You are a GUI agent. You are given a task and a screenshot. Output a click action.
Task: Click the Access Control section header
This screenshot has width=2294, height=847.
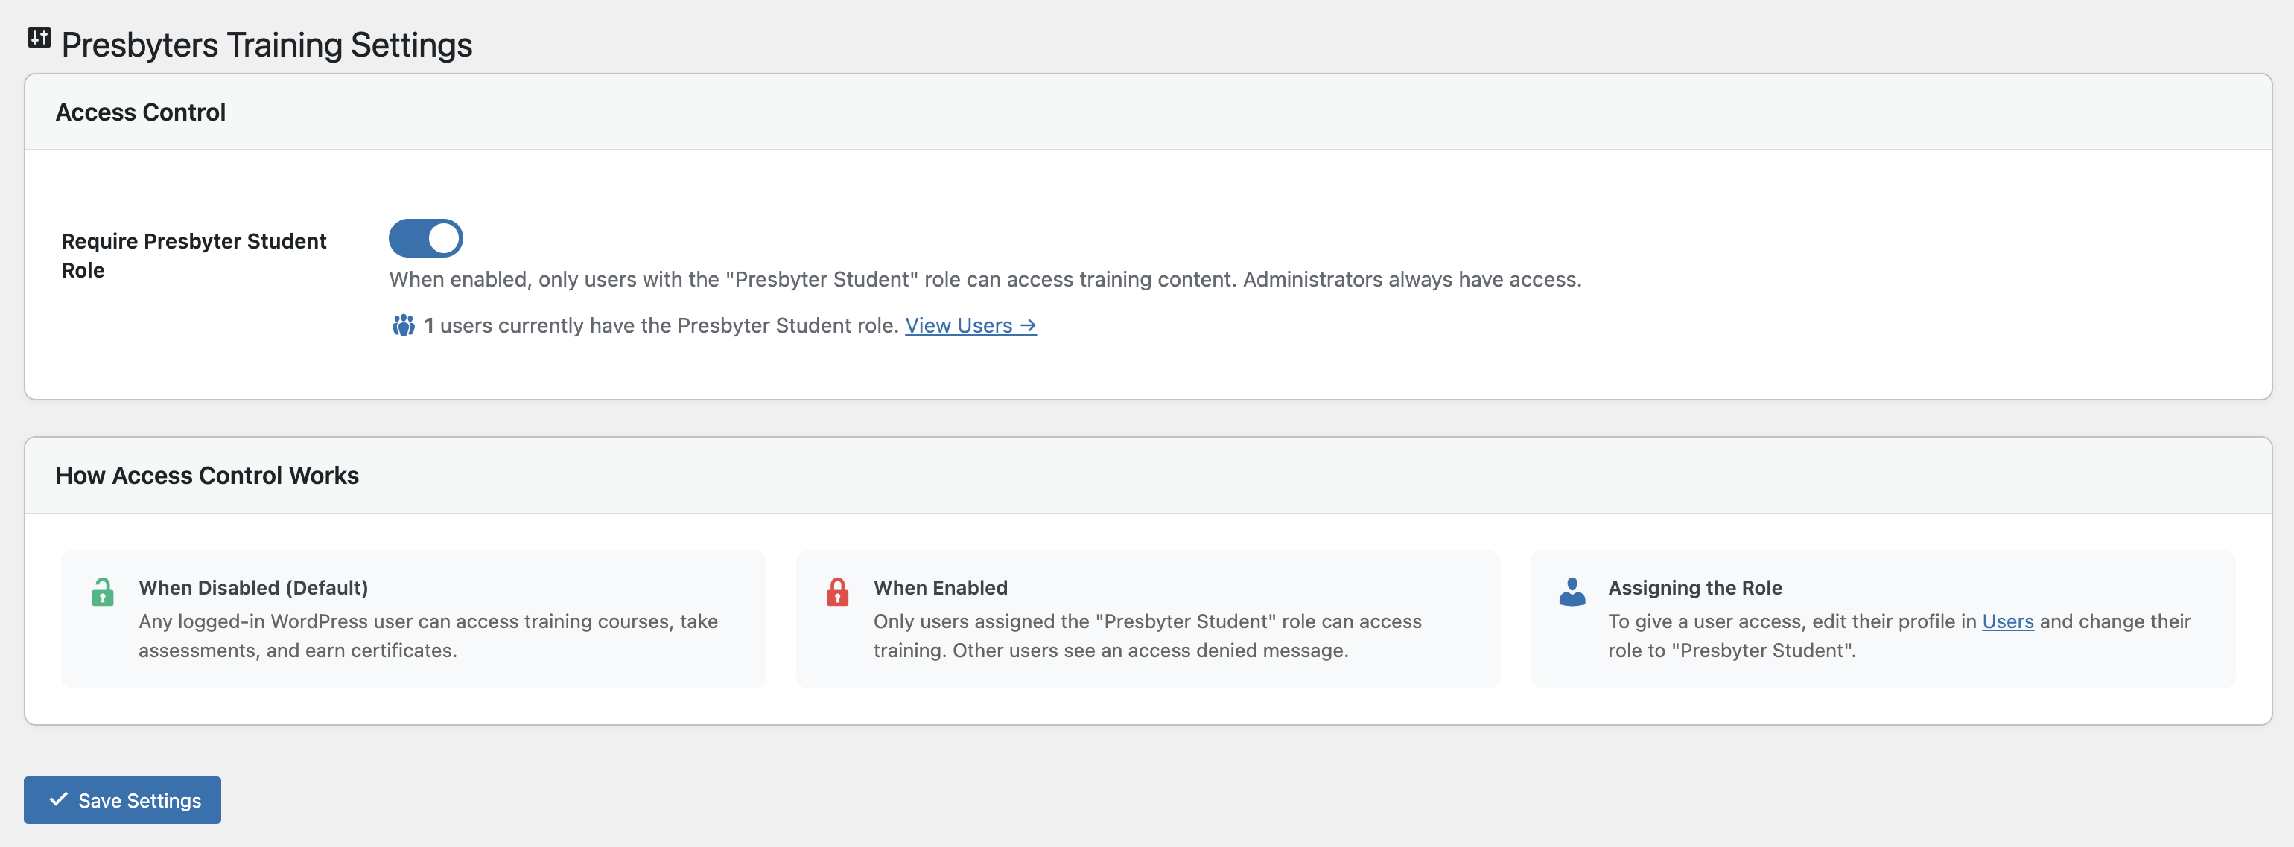point(141,113)
